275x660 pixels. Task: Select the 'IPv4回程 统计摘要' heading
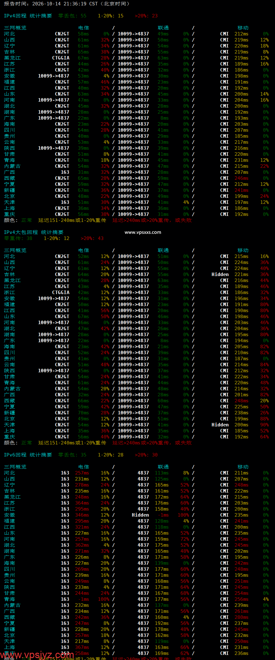click(28, 16)
